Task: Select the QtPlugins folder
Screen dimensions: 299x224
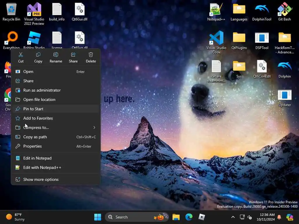Action: (239, 40)
